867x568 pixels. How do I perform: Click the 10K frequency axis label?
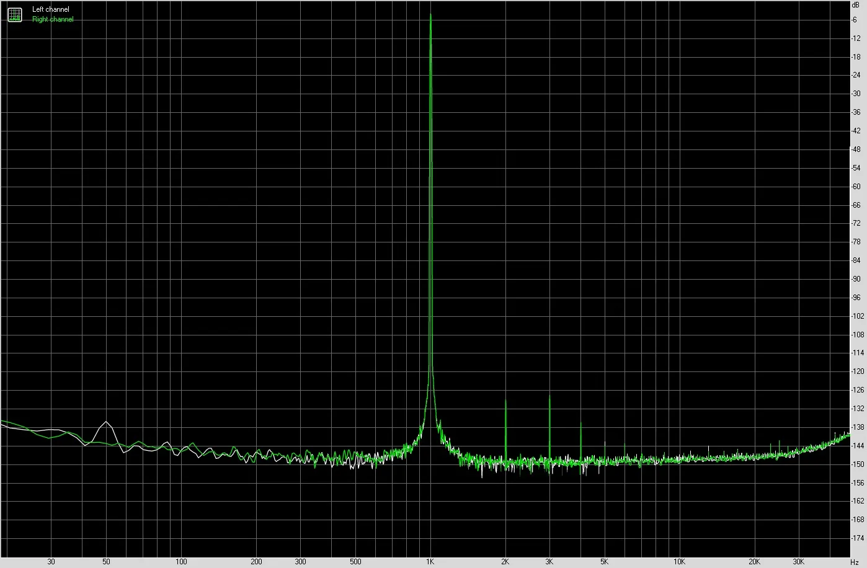tap(679, 562)
